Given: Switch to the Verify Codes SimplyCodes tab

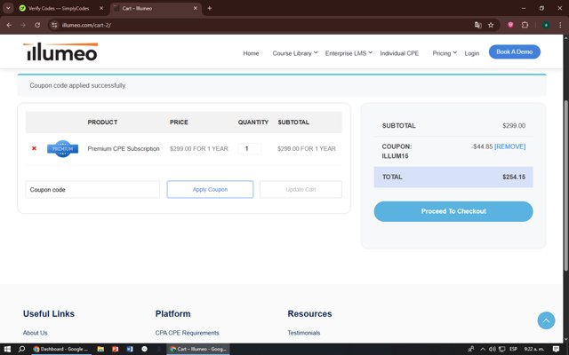Looking at the screenshot, I should 58,8.
